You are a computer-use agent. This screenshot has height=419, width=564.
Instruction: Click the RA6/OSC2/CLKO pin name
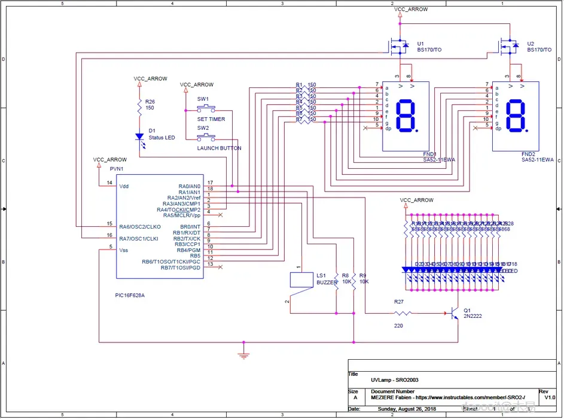(x=140, y=227)
